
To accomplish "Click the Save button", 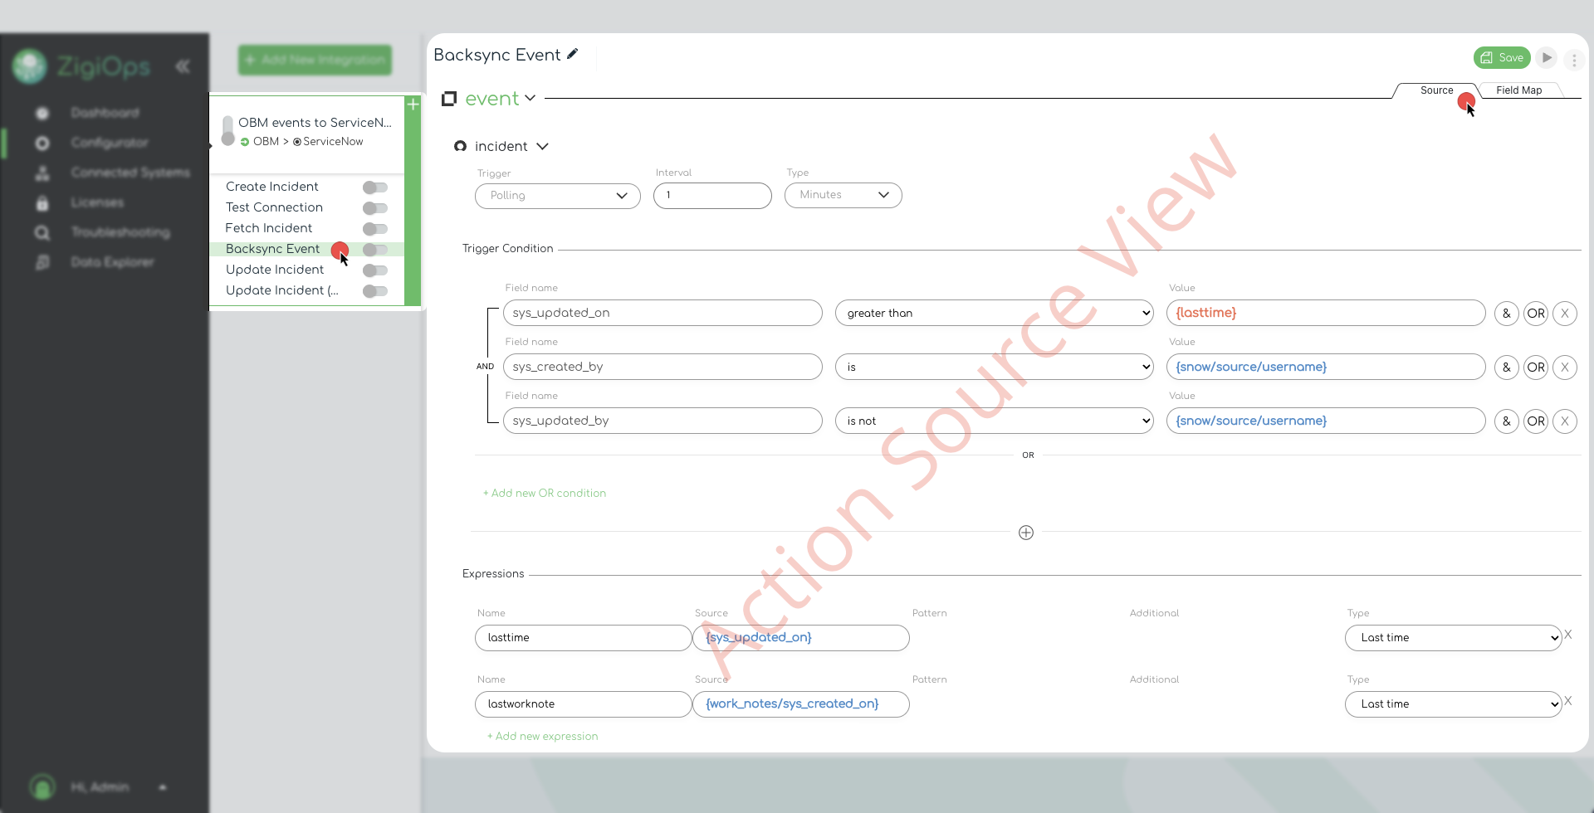I will tap(1502, 58).
